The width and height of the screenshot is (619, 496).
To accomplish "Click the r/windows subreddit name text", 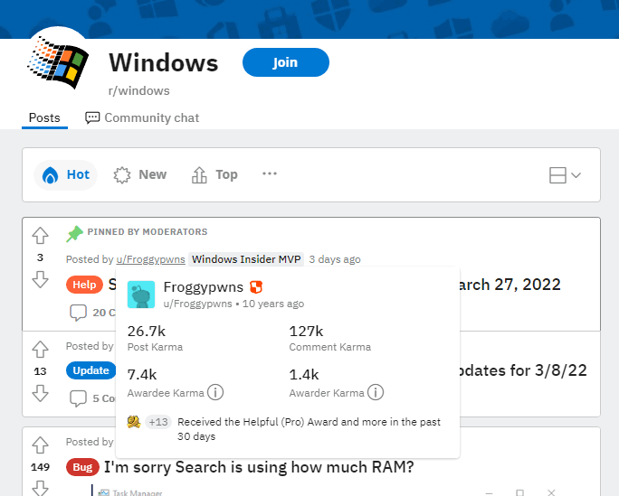I will [139, 90].
